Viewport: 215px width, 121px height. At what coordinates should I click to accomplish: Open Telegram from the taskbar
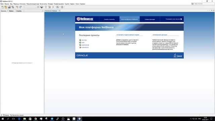click(52, 119)
